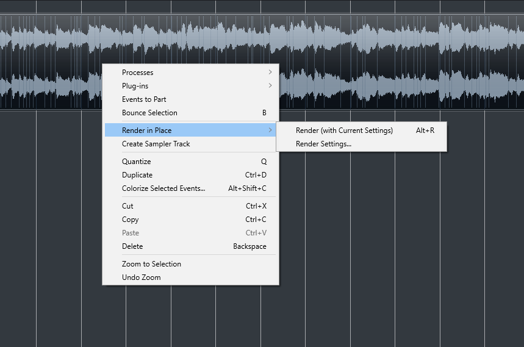This screenshot has width=524, height=347.
Task: Expand the Render in Place submenu arrow
Action: click(x=270, y=131)
